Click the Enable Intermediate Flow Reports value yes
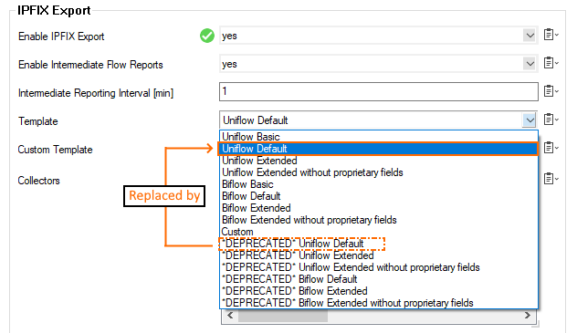577x333 pixels. [x=229, y=64]
